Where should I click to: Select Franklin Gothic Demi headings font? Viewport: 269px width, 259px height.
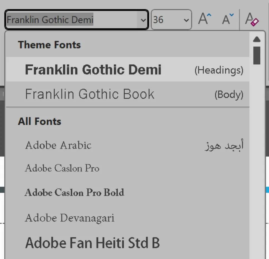pos(93,69)
